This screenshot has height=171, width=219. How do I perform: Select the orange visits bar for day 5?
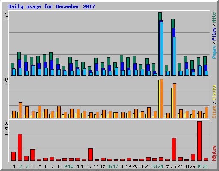click(x=40, y=112)
